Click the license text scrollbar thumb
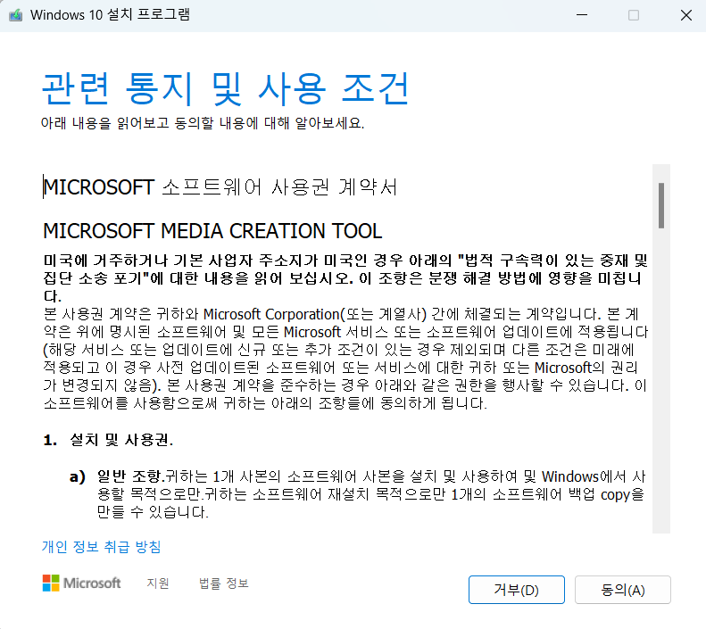 tap(661, 205)
